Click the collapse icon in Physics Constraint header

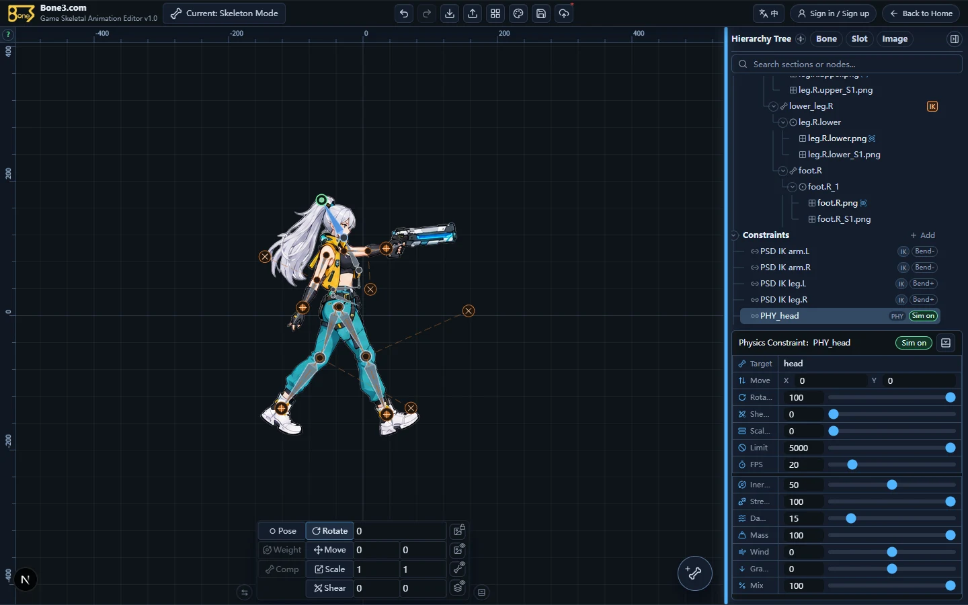946,343
